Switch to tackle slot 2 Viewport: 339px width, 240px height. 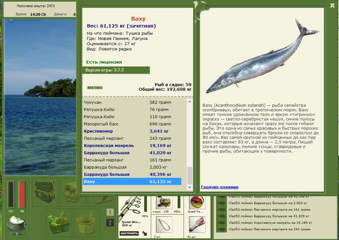tap(110, 223)
